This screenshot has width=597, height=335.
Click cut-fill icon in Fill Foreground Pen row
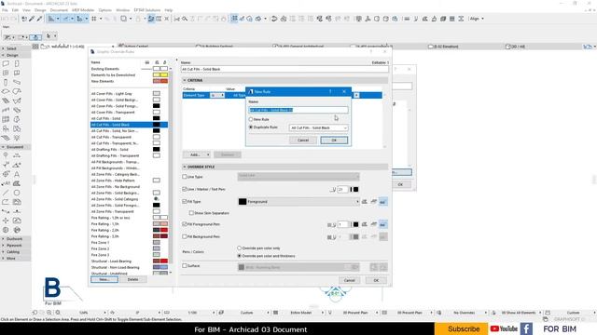365,224
